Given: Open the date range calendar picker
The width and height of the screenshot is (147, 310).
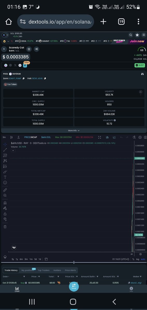Looking at the screenshot, I should 46,259.
